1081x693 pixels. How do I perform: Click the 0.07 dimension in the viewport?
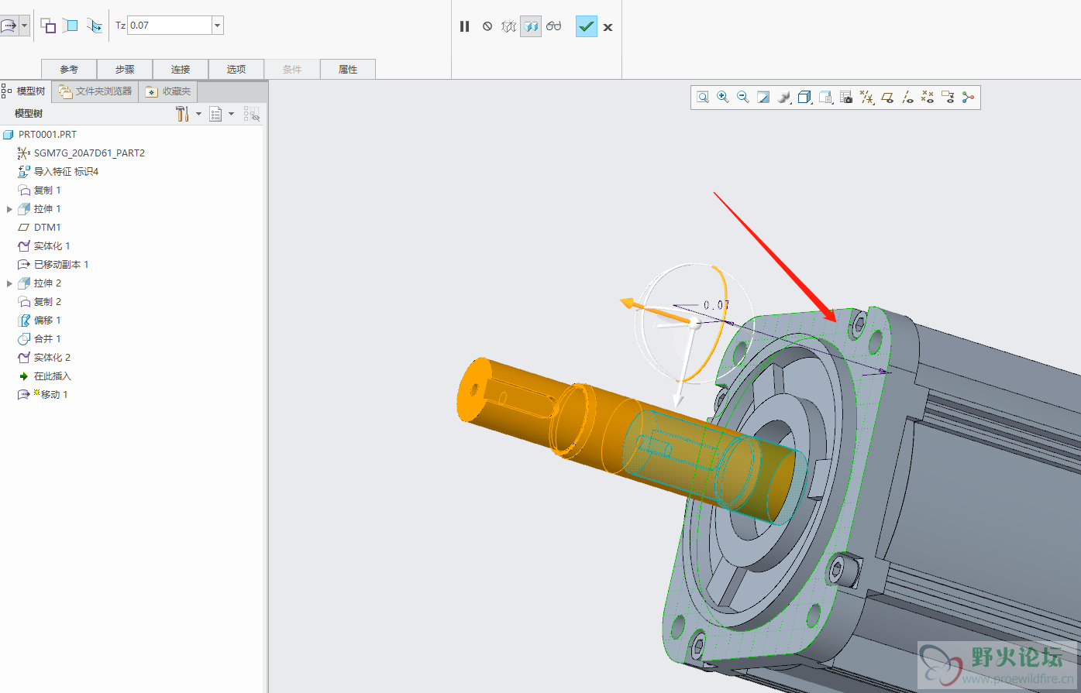(716, 305)
